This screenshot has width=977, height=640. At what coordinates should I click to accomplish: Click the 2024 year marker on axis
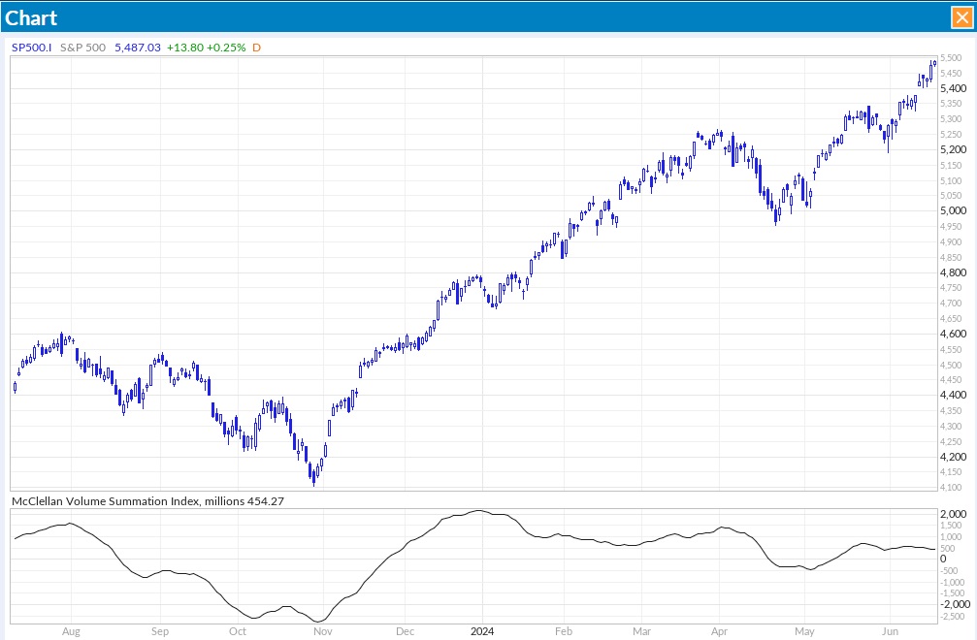click(482, 631)
